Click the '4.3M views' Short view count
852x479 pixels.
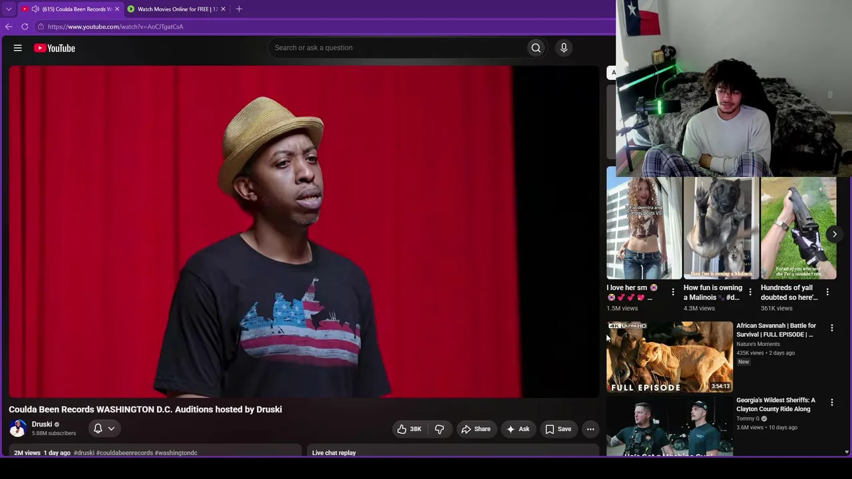(699, 309)
